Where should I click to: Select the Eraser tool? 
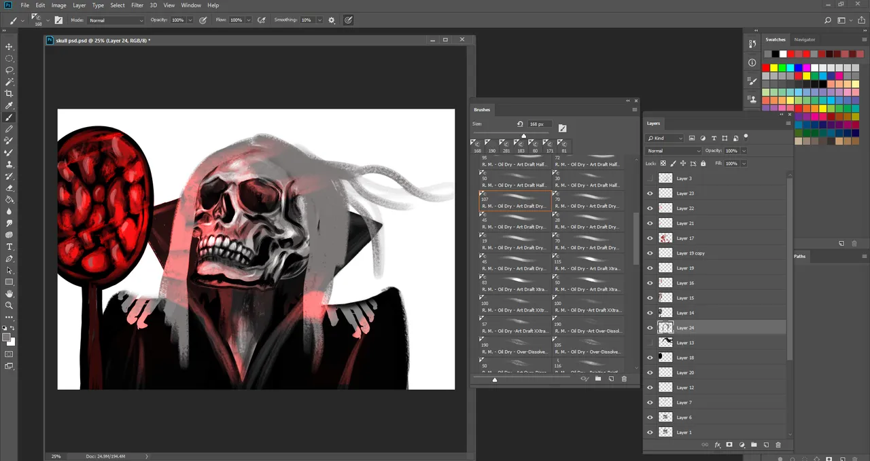(x=10, y=188)
